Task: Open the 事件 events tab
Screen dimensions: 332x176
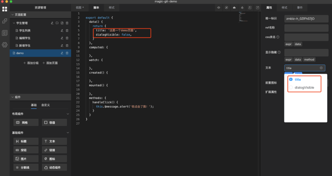Action: pyautogui.click(x=300, y=8)
